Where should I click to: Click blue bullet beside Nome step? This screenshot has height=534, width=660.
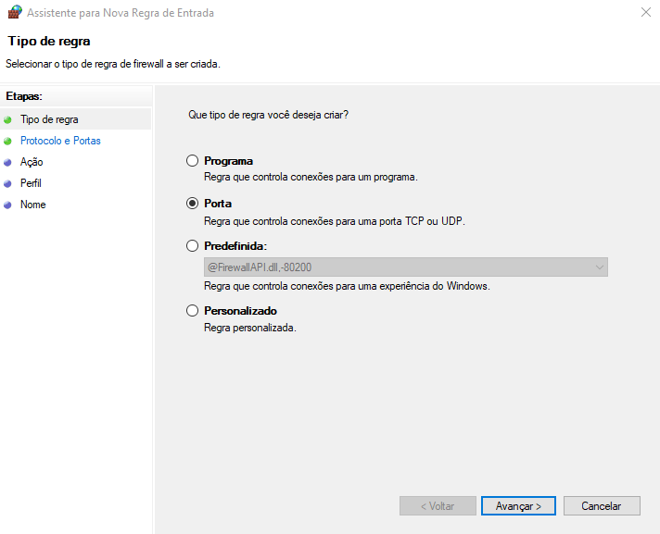click(8, 205)
